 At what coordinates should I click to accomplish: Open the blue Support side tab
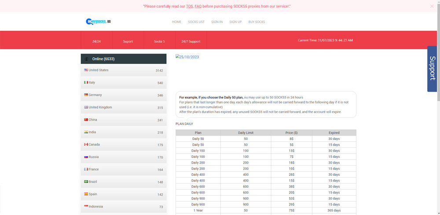[433, 69]
